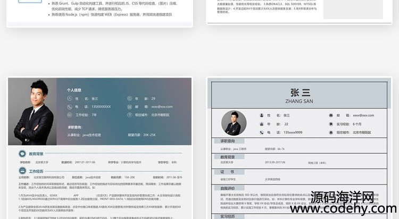Click the 教育背景 heading in left resume
This screenshot has height=219, width=399.
coord(36,154)
